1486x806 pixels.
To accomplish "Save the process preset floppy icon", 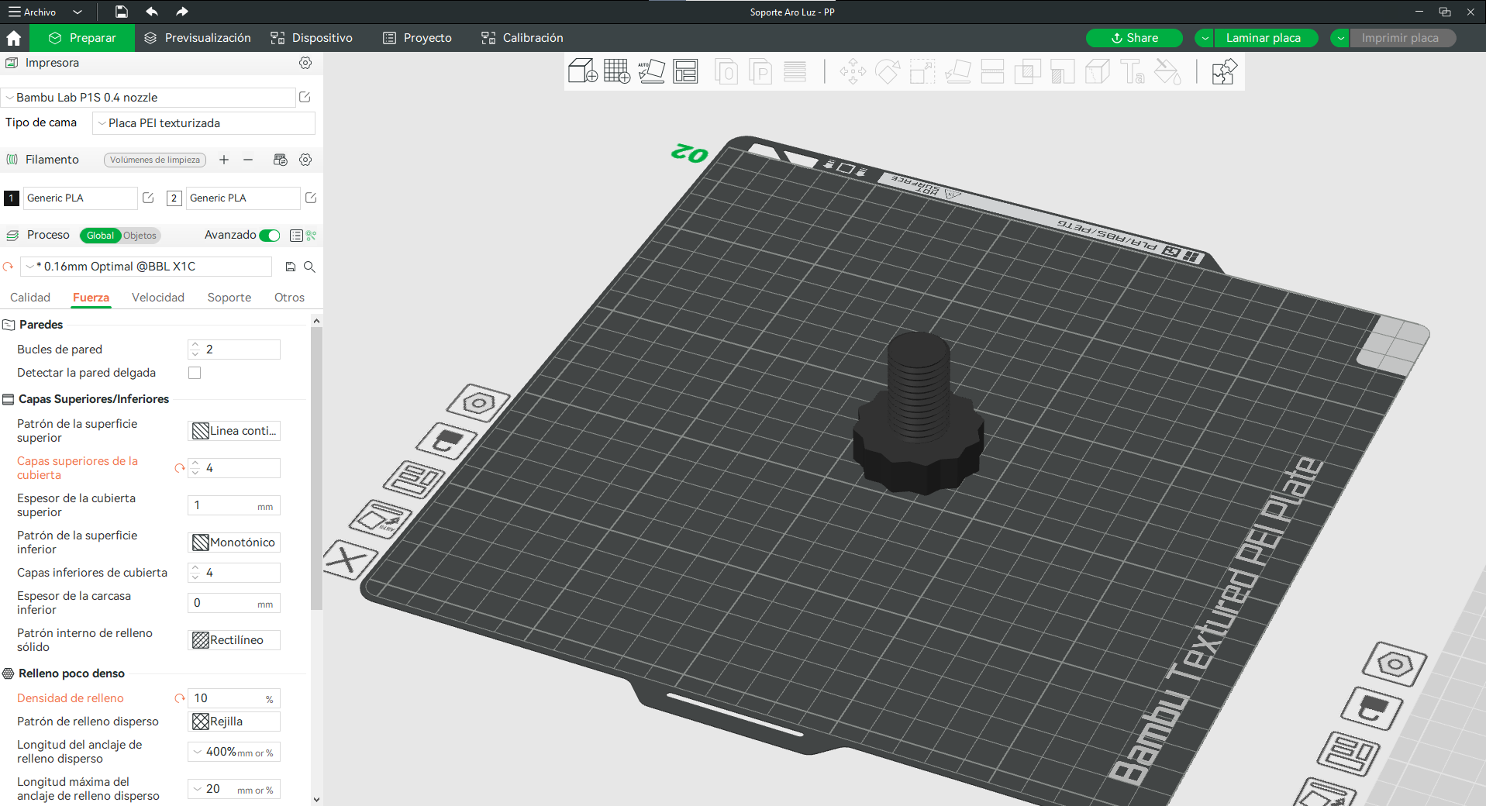I will (x=291, y=267).
